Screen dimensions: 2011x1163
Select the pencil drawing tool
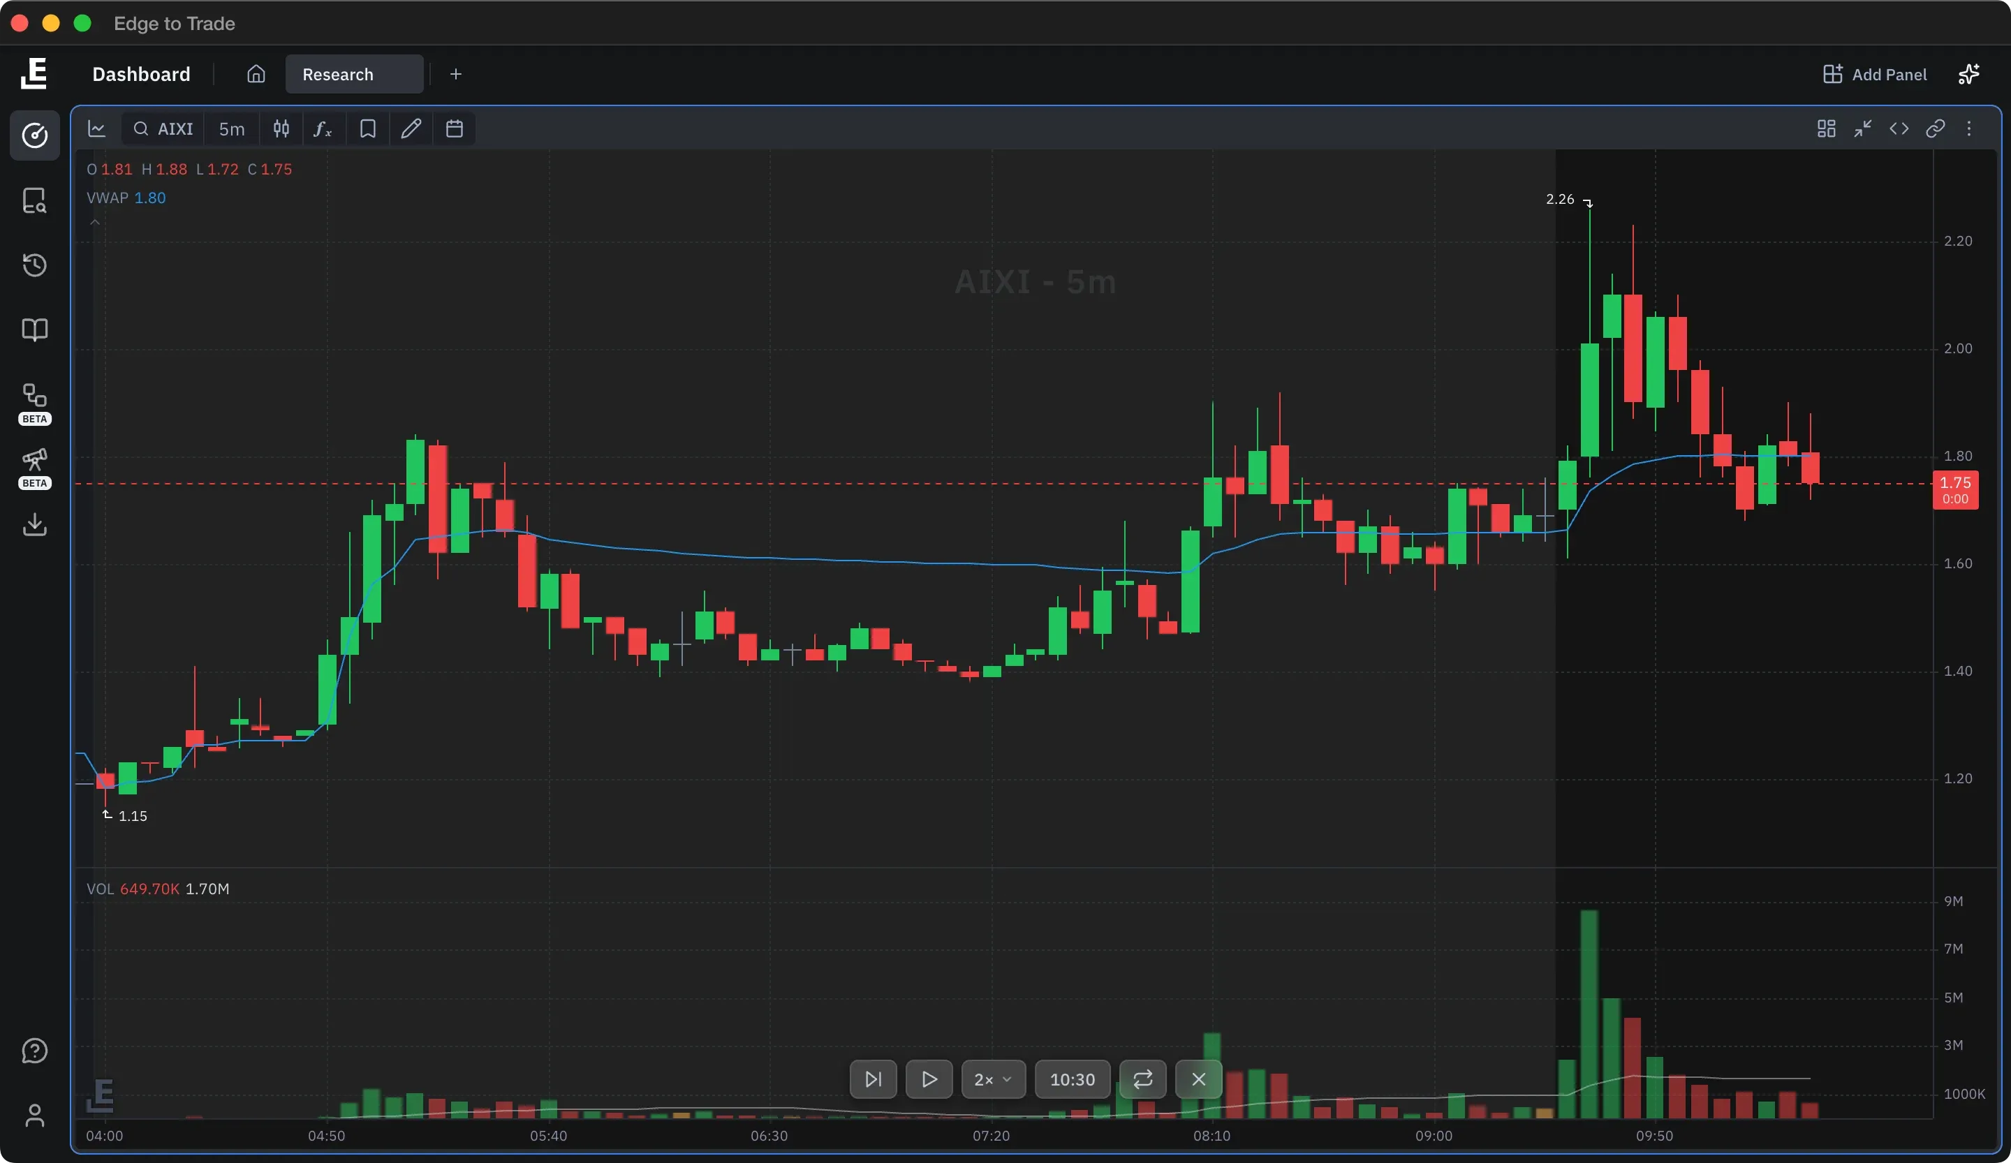(411, 128)
